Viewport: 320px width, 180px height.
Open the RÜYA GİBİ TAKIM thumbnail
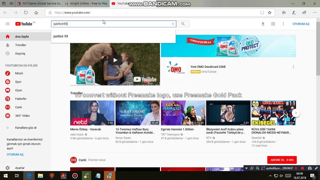click(x=274, y=113)
